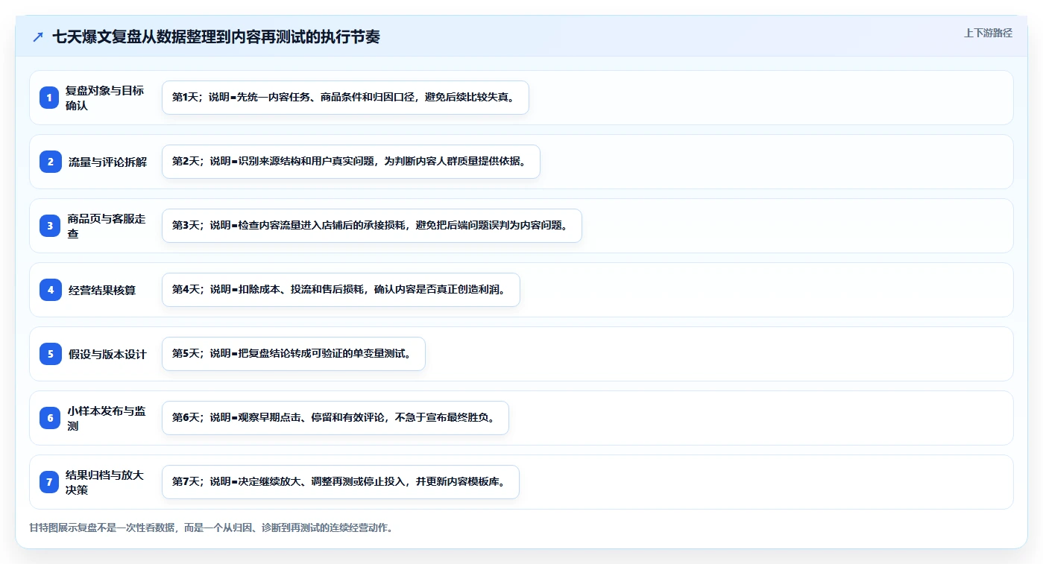The image size is (1043, 564).
Task: Click the 经营结果核算 label
Action: [102, 290]
